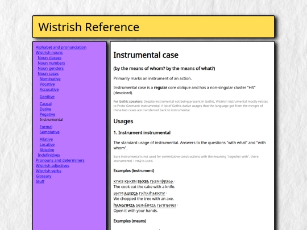Click 'We chopped the tree with an axe.'
Viewport: 307px width, 230px height.
click(143, 199)
